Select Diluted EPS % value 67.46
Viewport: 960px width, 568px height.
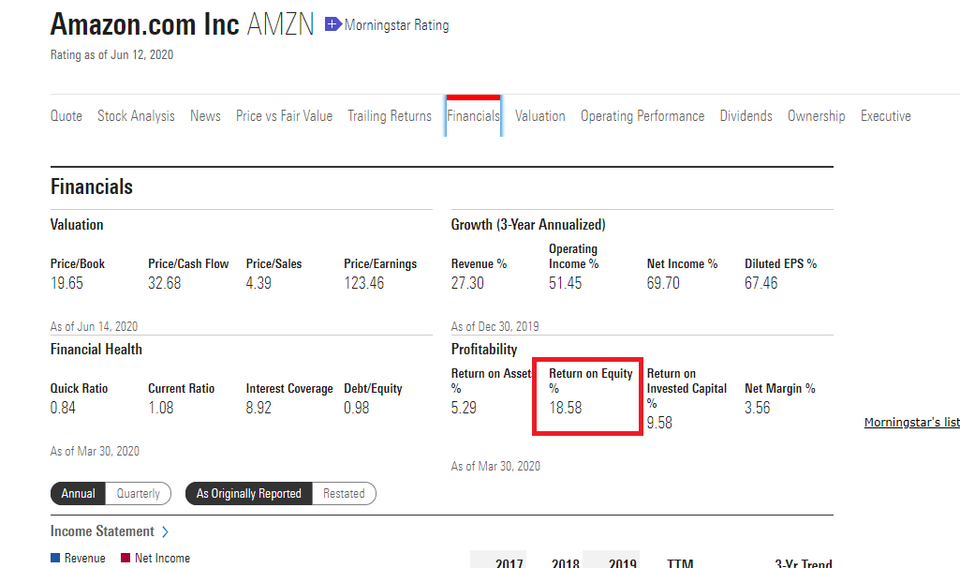(761, 283)
